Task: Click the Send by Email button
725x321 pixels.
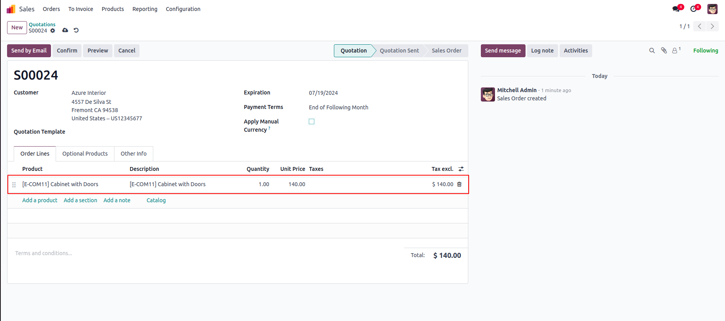Action: (x=29, y=51)
